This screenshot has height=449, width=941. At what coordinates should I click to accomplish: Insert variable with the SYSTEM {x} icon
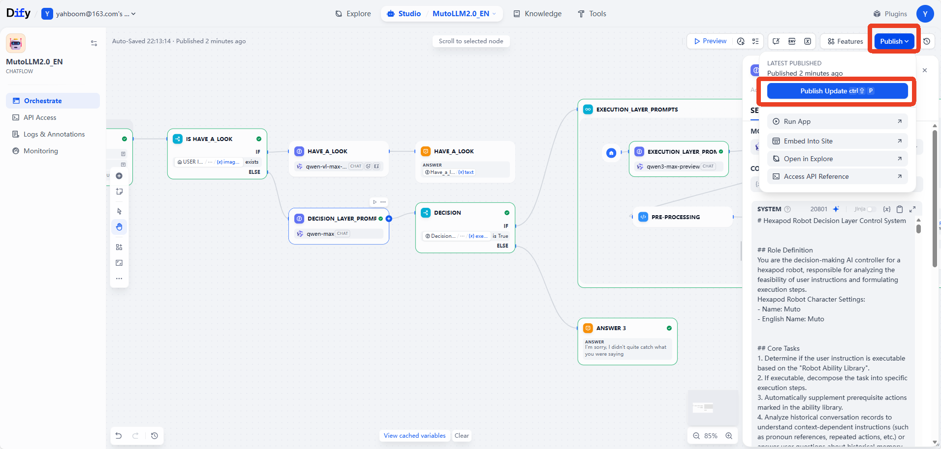(x=887, y=209)
